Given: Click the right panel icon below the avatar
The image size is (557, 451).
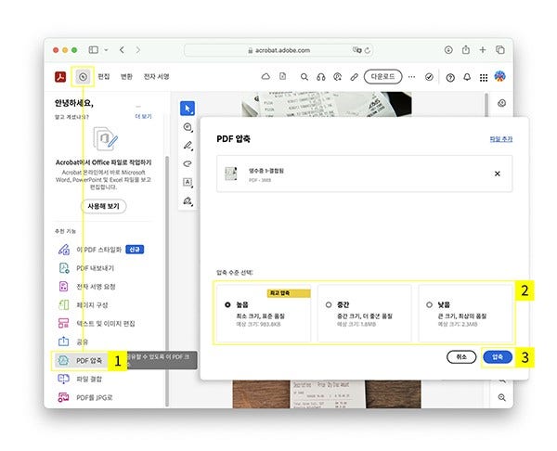Looking at the screenshot, I should click(501, 103).
